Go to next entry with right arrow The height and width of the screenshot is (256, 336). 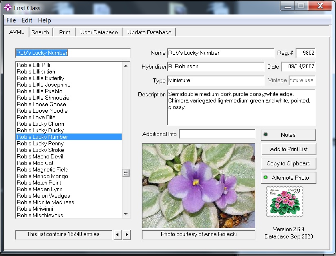point(127,235)
